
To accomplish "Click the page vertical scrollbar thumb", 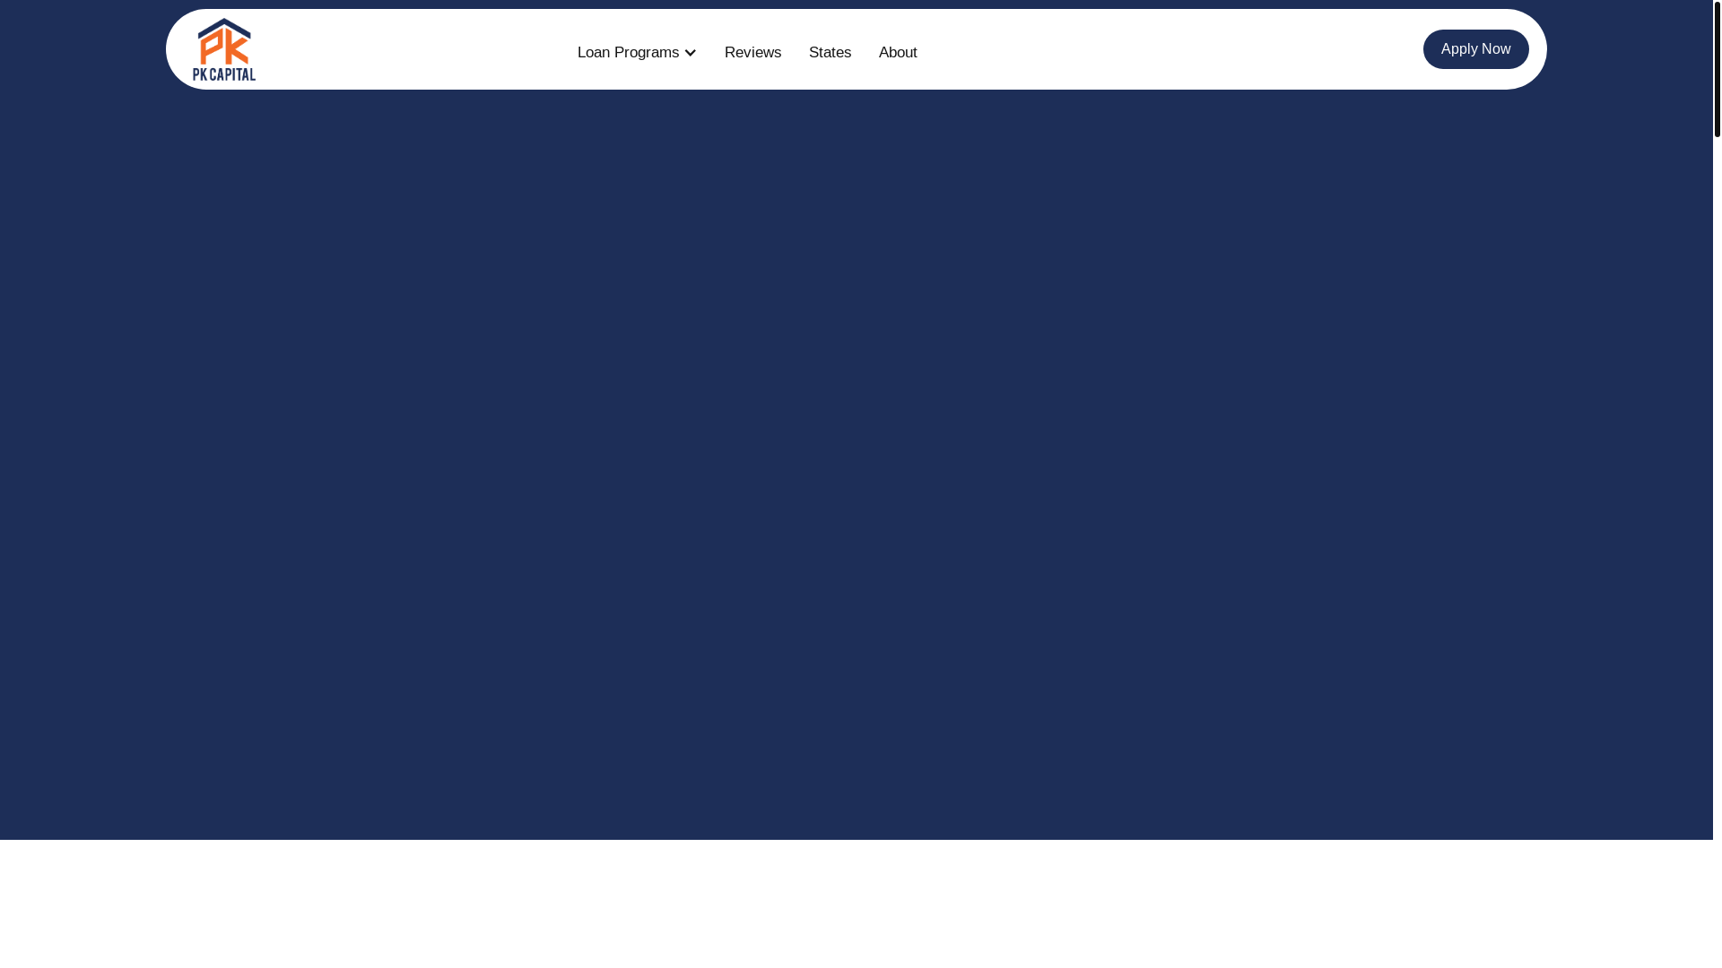I will point(1717,69).
